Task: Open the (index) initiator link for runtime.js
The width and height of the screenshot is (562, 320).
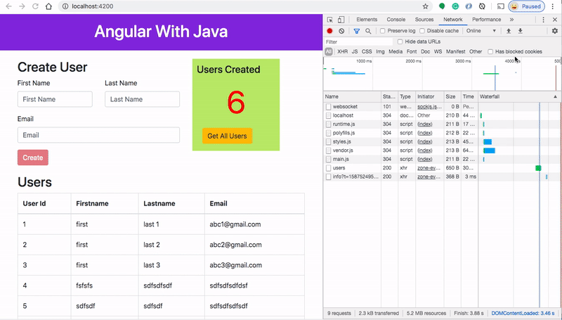Action: [x=425, y=124]
